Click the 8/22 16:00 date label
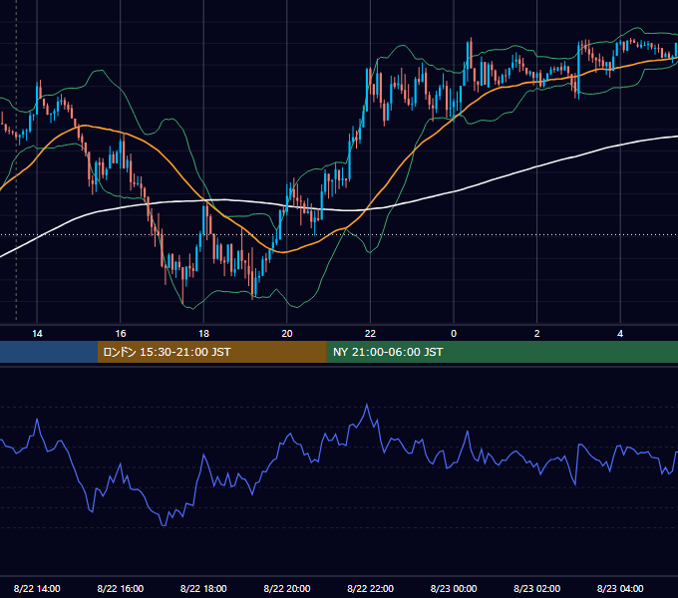 tap(121, 588)
